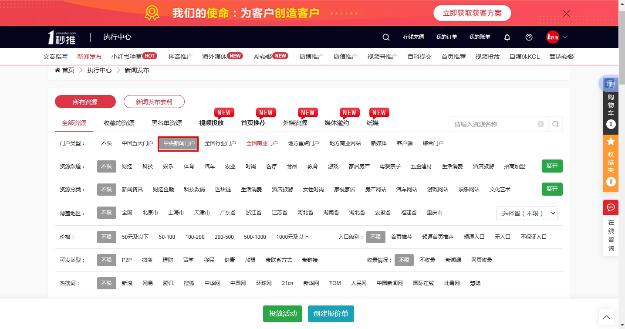
Task: Select 首页推荐 under 入口级别
Action: point(402,237)
